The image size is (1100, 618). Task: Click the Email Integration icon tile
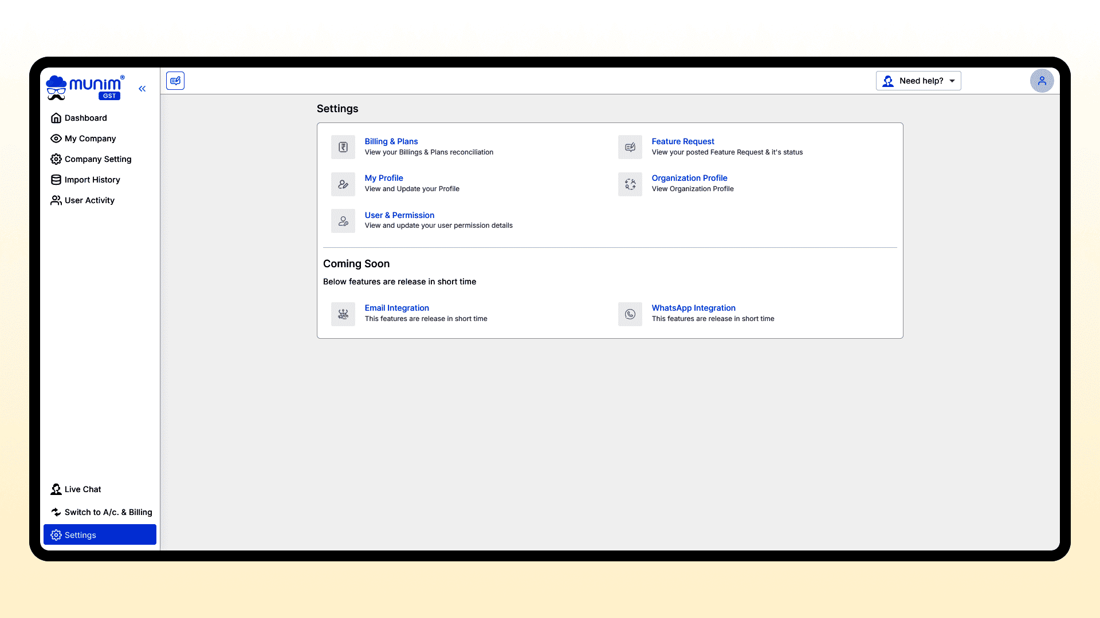(x=343, y=314)
